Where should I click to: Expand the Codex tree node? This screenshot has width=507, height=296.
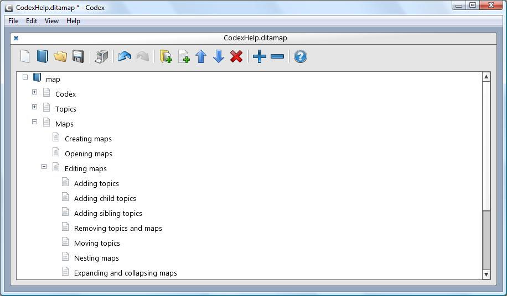pos(35,92)
